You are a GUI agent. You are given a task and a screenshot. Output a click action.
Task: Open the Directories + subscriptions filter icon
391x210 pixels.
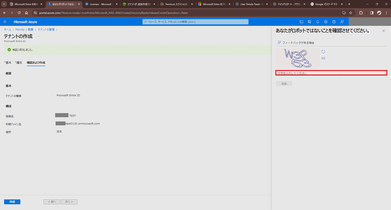[x=310, y=22]
